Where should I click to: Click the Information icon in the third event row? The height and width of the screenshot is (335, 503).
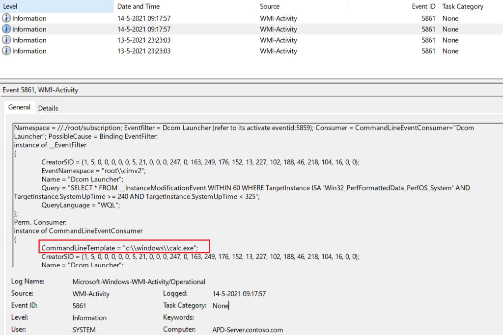6,40
